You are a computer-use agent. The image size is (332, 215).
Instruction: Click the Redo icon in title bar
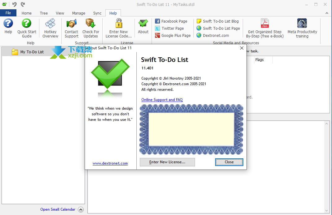click(23, 4)
